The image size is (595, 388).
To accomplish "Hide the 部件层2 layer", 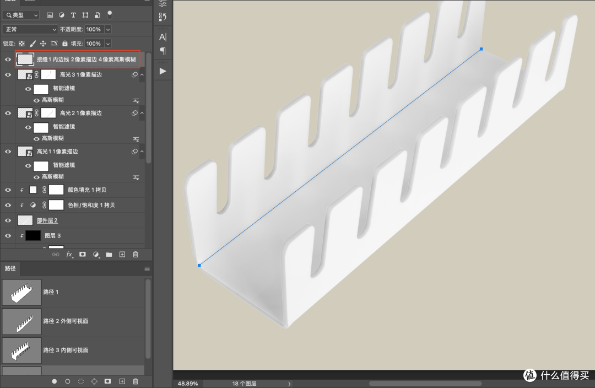I will (x=8, y=220).
